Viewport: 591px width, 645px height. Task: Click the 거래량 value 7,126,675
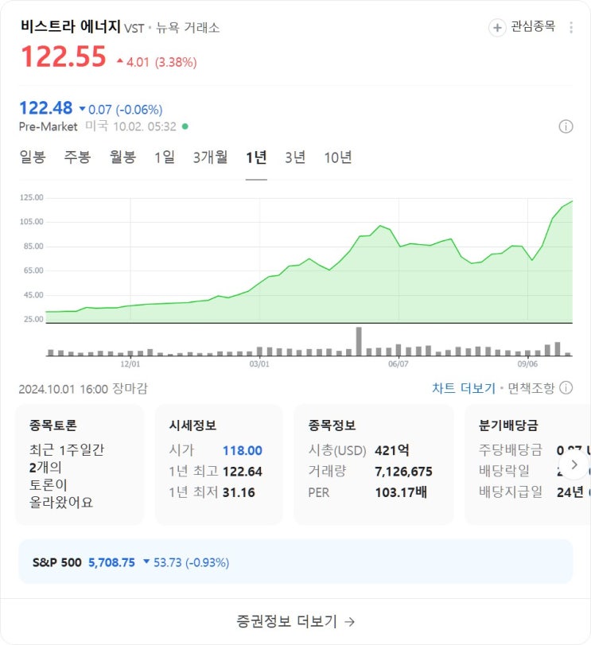point(403,472)
